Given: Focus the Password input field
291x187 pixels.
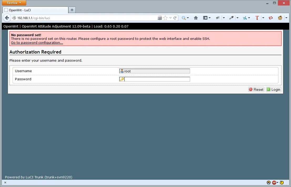Looking at the screenshot, I should 155,79.
